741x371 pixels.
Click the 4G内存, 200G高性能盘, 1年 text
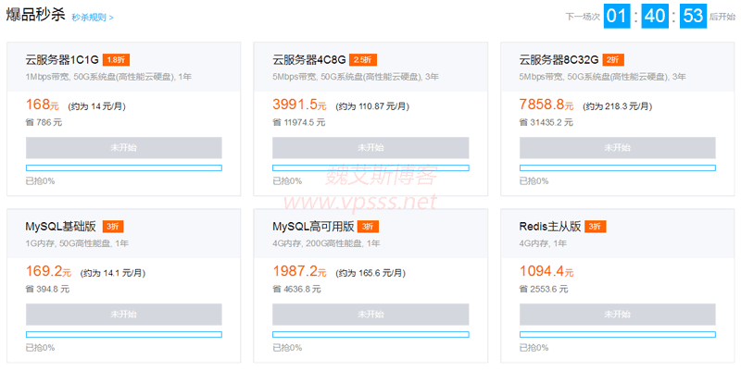[x=327, y=243]
